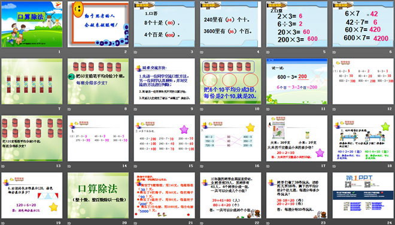Select slide 19 thumbnail '120÷6=20'
Screen dimensions: 395x225
coord(32,195)
